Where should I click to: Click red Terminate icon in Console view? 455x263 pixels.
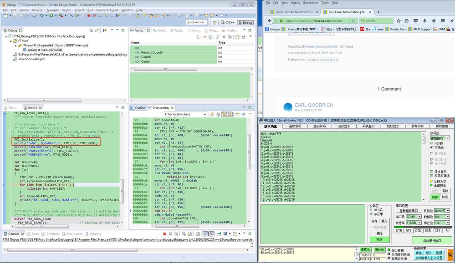[x=164, y=234]
